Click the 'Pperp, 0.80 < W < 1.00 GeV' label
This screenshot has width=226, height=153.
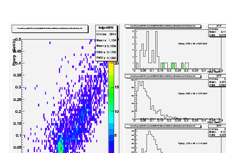[193, 93]
